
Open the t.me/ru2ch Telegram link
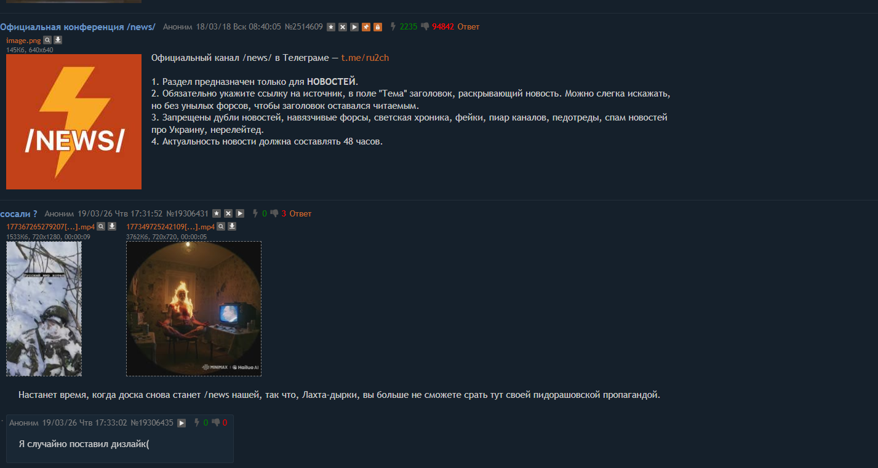tap(365, 58)
